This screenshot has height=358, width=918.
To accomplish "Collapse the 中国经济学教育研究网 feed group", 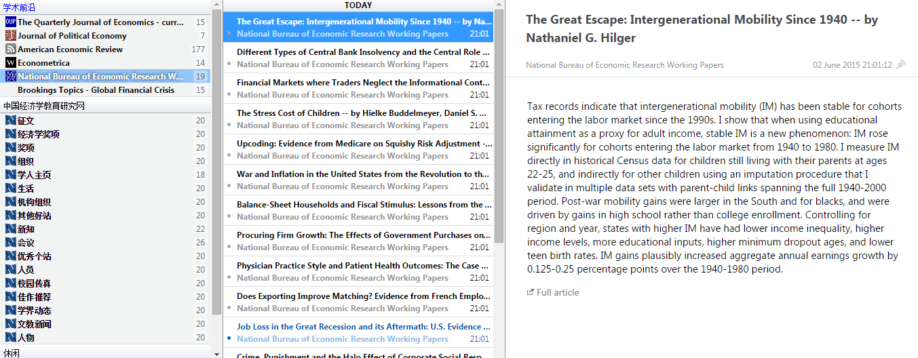I will tap(43, 106).
